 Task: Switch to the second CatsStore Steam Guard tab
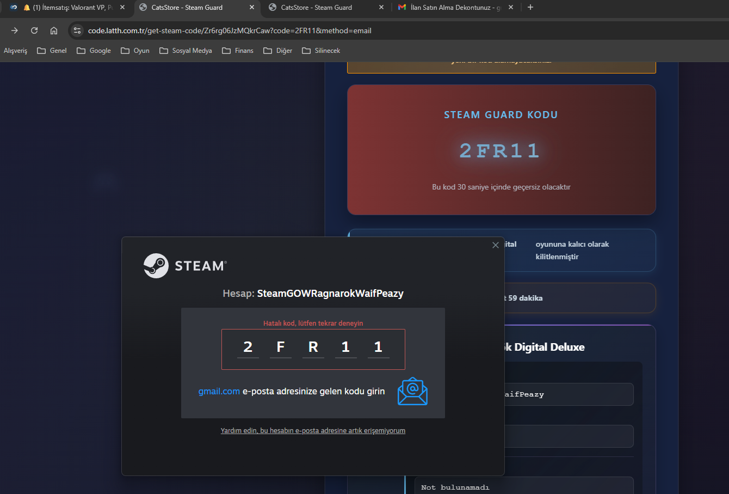[326, 7]
